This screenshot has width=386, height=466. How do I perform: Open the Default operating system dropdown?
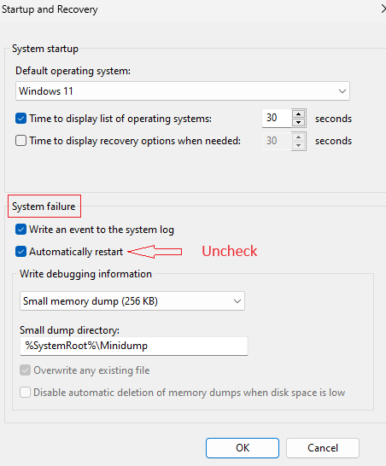(x=183, y=91)
